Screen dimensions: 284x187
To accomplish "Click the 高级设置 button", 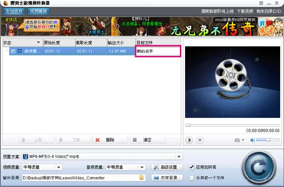I will click(167, 167).
